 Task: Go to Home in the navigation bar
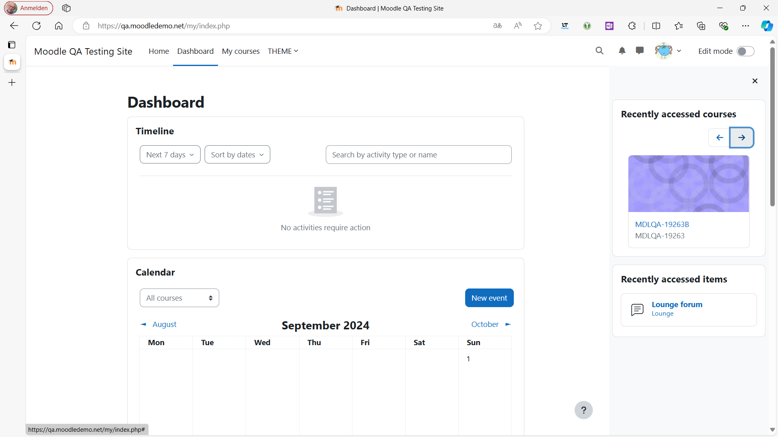(159, 51)
